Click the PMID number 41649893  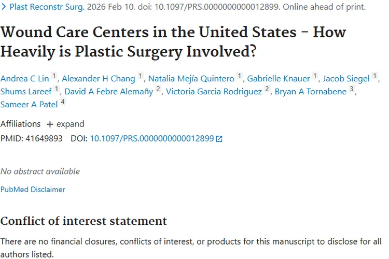[x=44, y=139]
